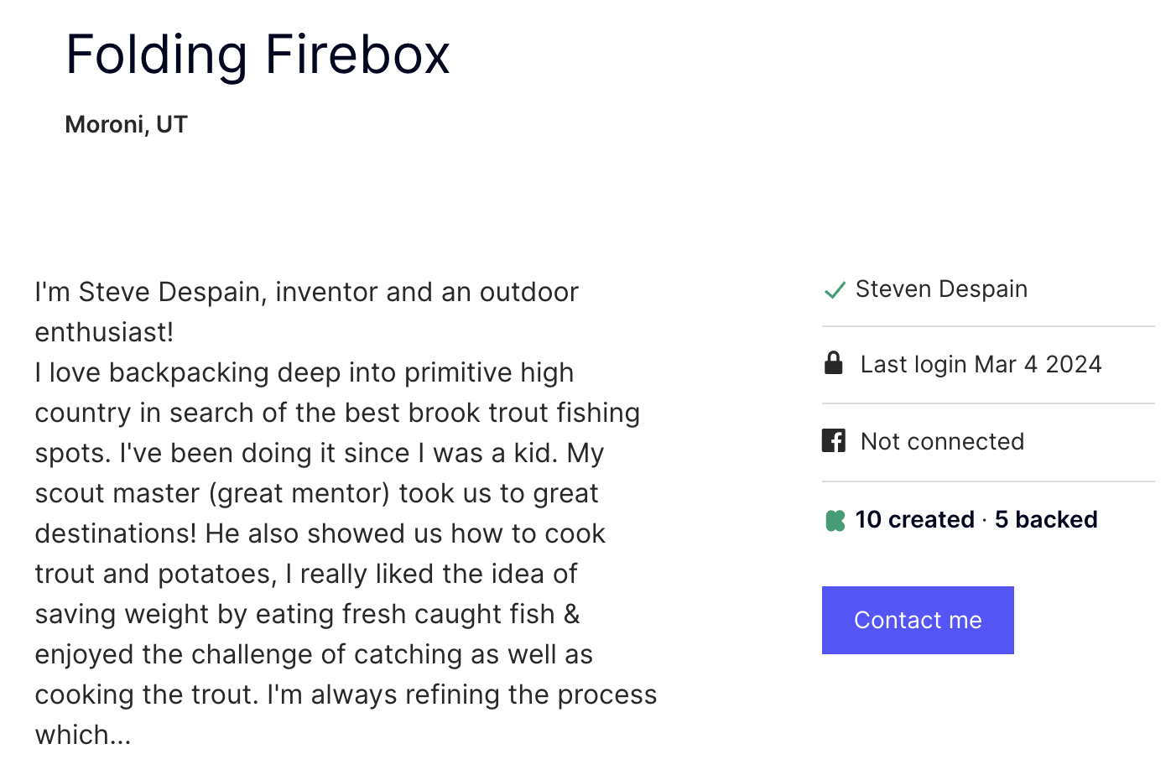This screenshot has height=775, width=1171.
Task: Click the lock icon beside last login
Action: 833,363
